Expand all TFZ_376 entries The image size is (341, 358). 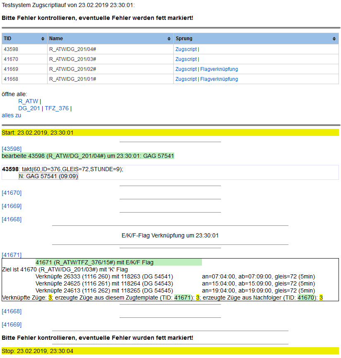point(57,108)
